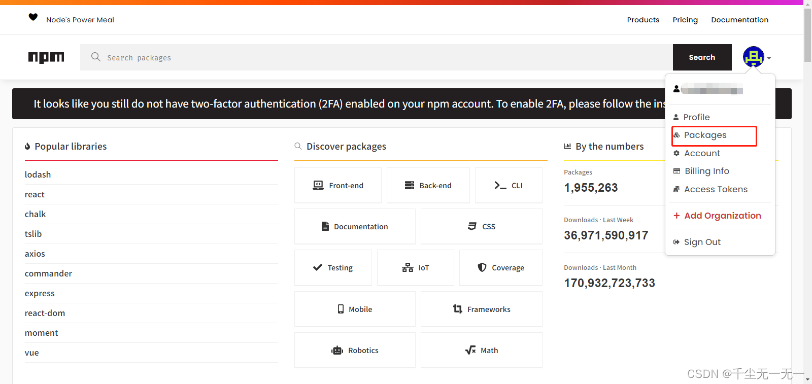Open the Mobile category tile
Image resolution: width=812 pixels, height=384 pixels.
coord(355,309)
